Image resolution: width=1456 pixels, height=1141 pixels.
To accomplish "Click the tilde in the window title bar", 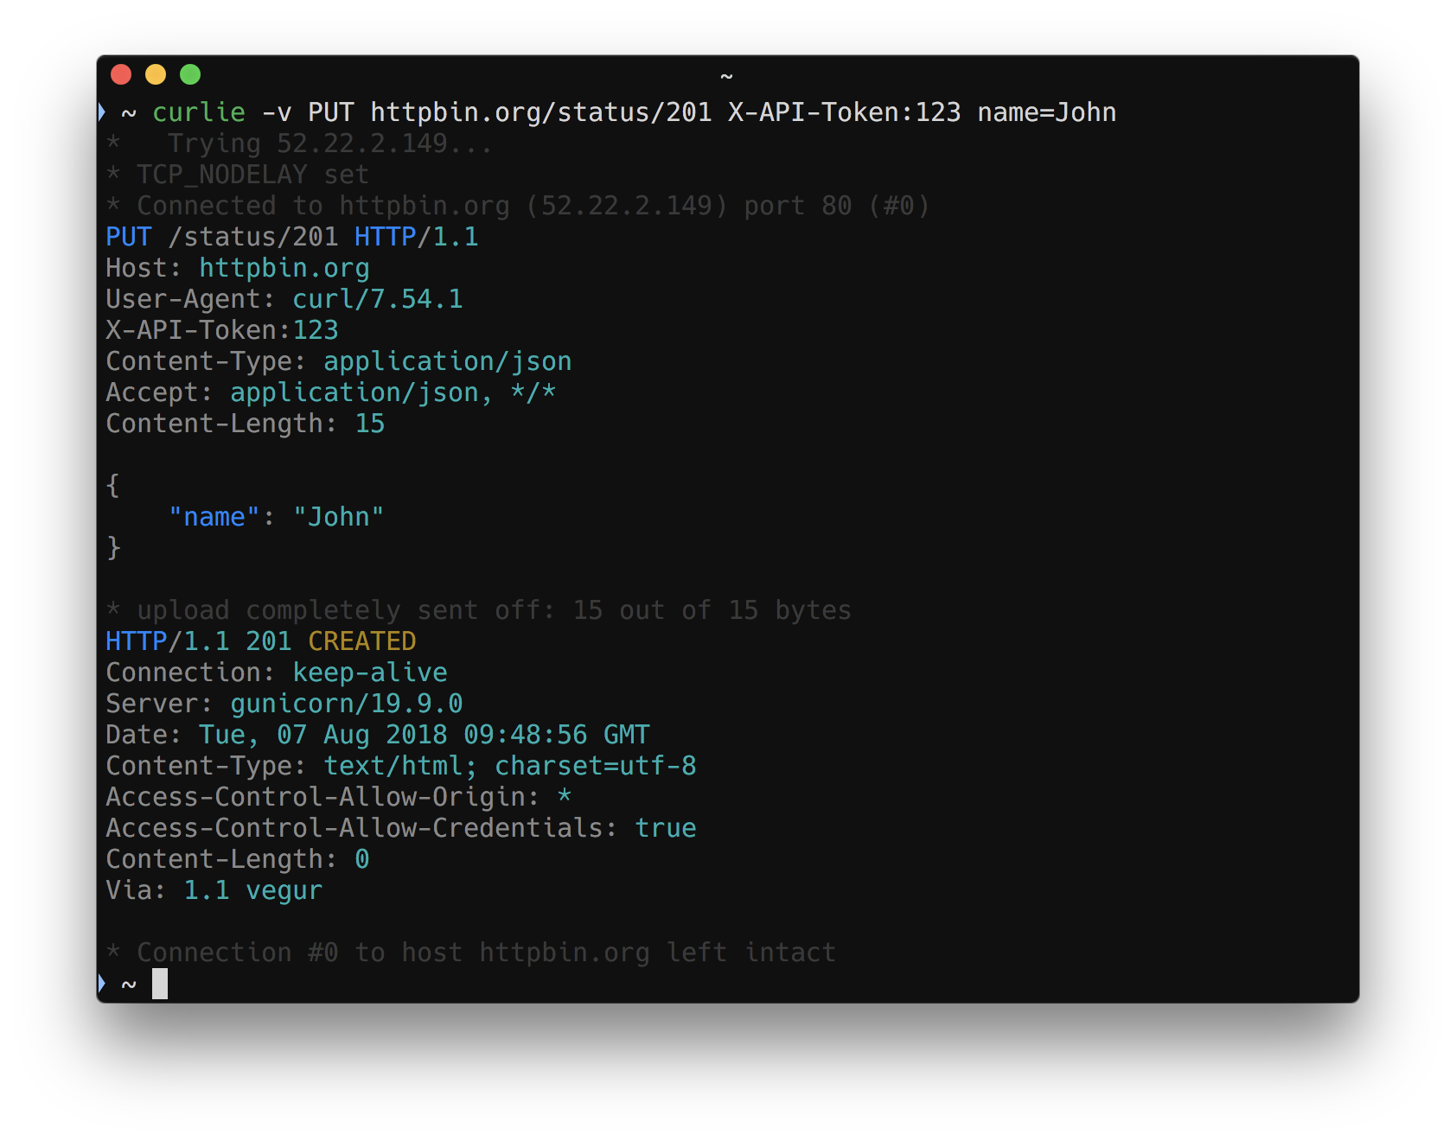I will click(727, 76).
